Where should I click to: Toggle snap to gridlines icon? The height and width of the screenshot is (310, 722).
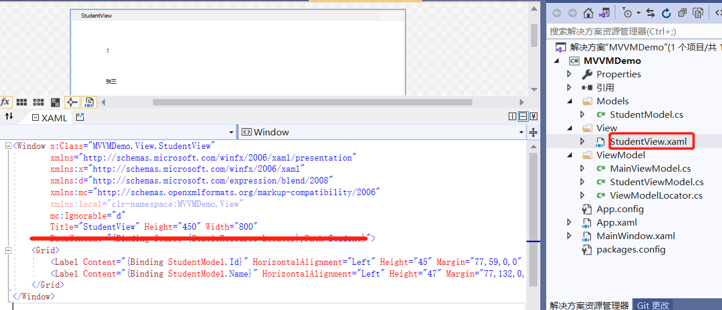39,102
